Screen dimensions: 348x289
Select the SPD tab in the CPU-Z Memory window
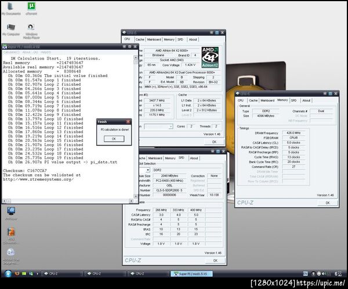(x=294, y=100)
